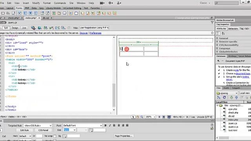Click the Page Properties button

124,136
